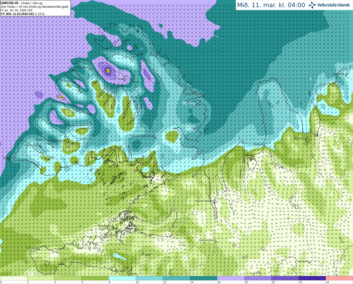
Task: Click the legend tick label 24
Action: coord(327,282)
